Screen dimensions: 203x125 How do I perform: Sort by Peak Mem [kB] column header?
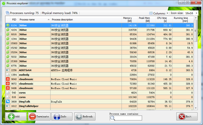click(146, 20)
